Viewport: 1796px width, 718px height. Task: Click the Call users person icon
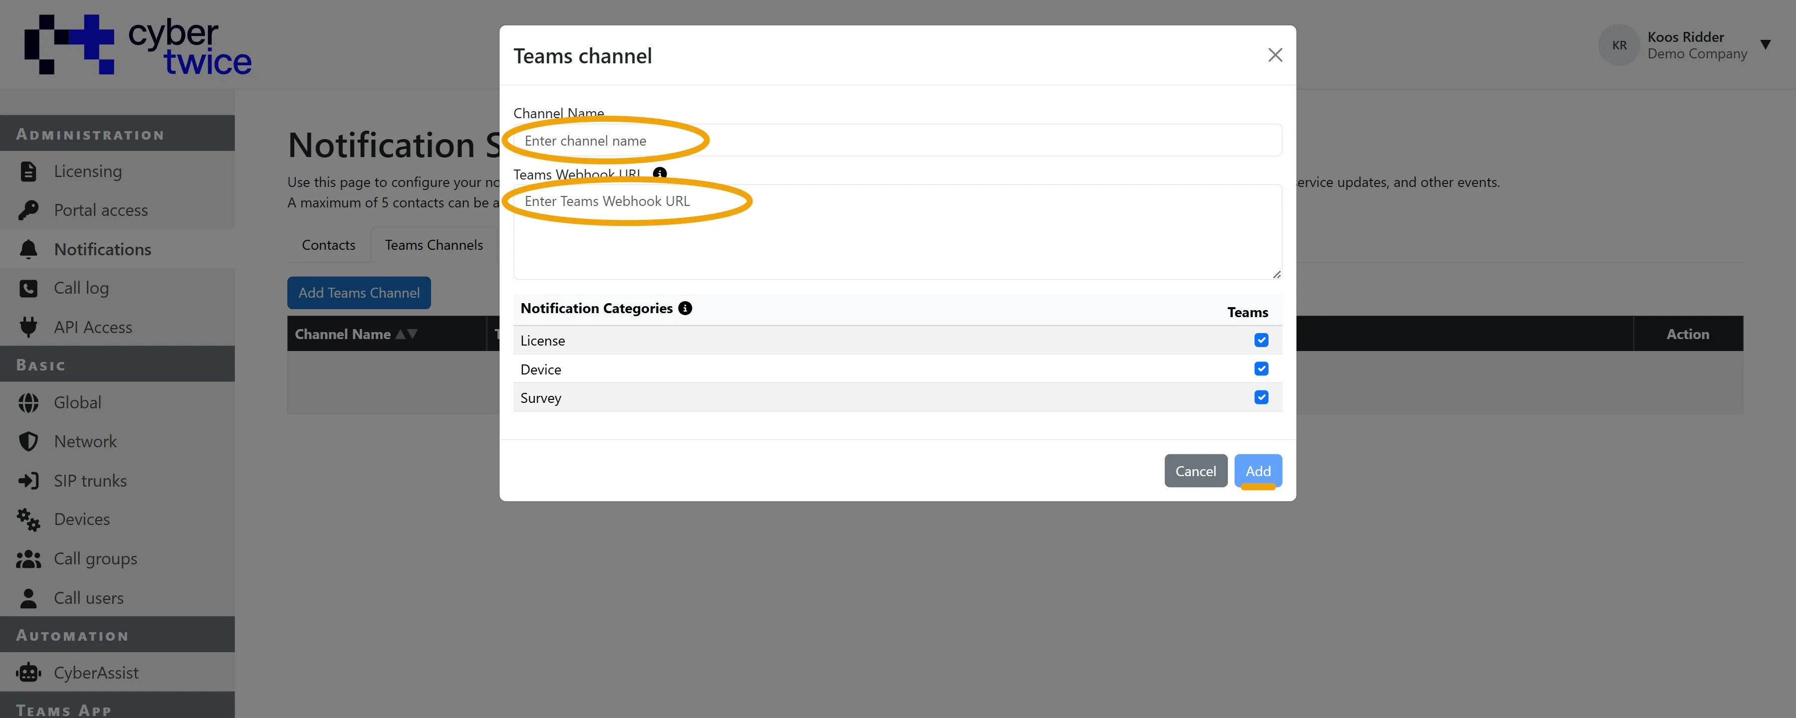28,598
